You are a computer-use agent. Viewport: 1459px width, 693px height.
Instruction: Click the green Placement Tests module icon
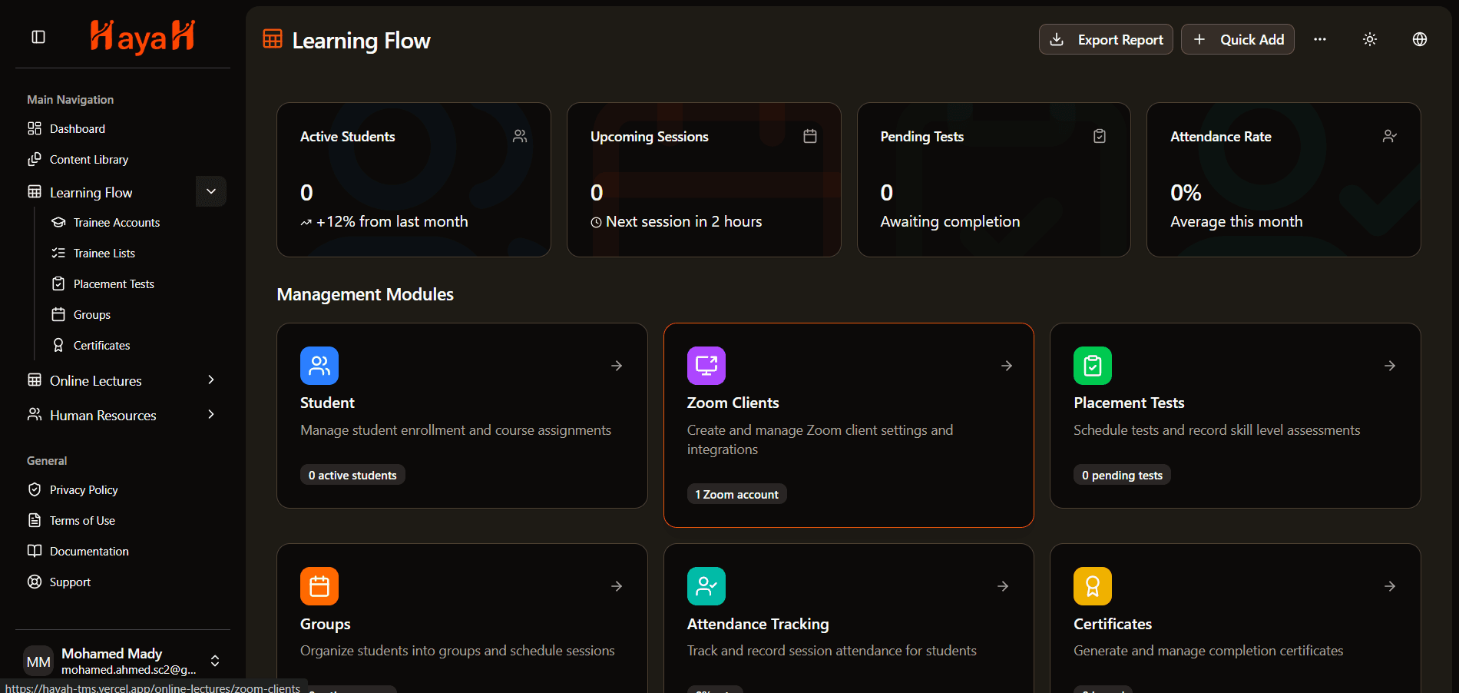(1093, 366)
